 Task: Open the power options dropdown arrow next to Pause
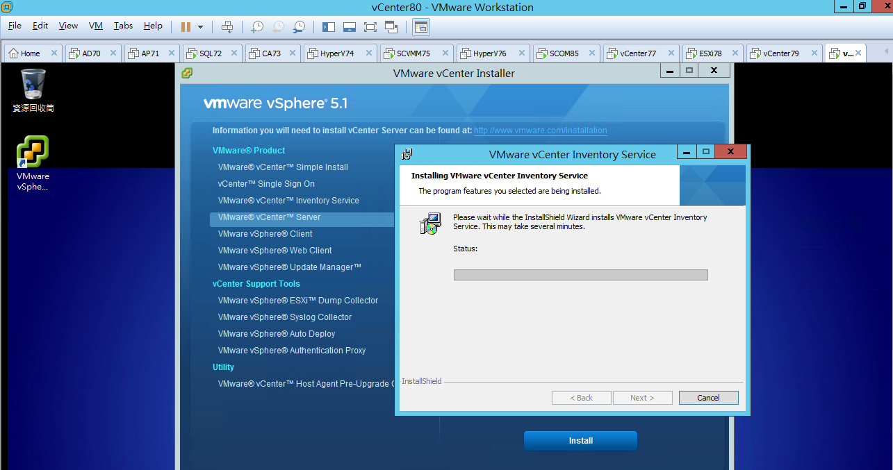click(201, 27)
